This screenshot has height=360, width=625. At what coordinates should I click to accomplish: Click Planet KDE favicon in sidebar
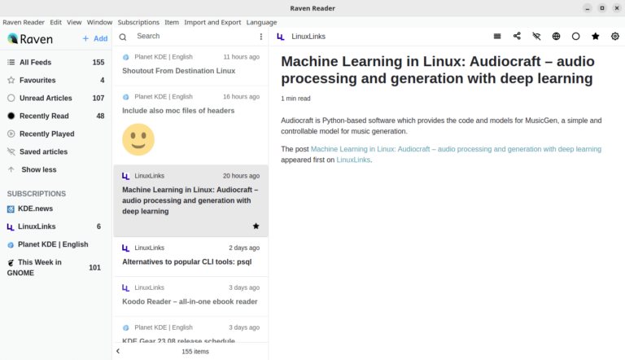11,245
